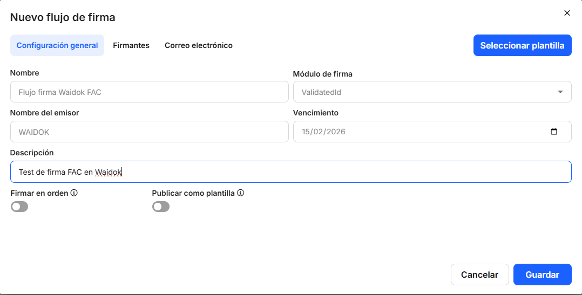Open the Vencimiento calendar picker icon
The image size is (582, 295).
click(x=553, y=132)
